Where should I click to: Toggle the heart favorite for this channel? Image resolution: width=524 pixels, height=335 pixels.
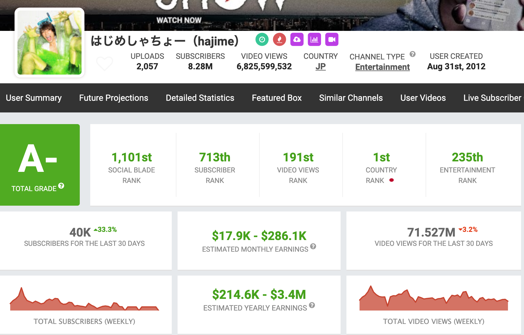click(x=105, y=64)
